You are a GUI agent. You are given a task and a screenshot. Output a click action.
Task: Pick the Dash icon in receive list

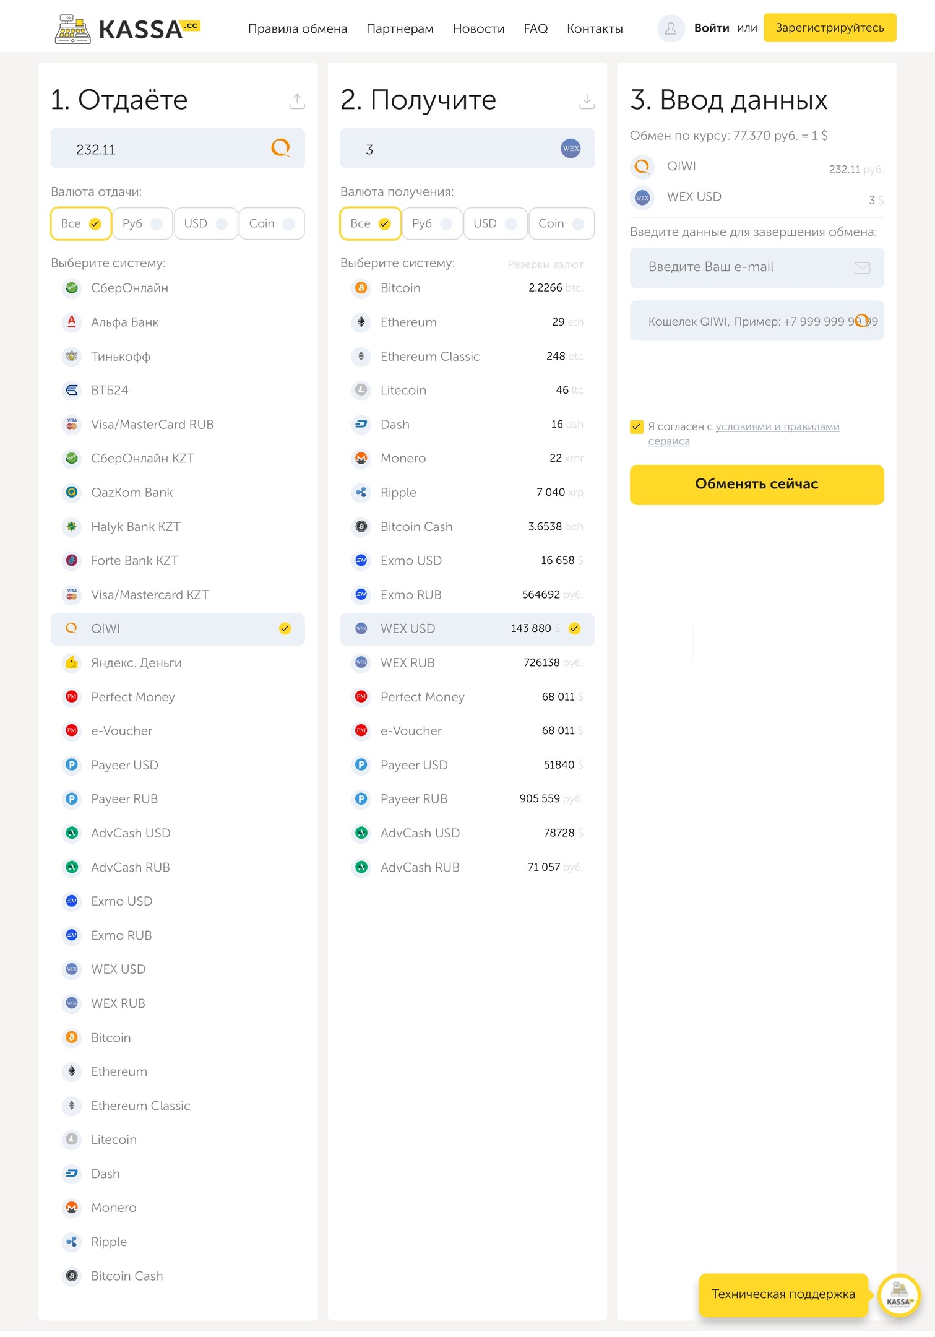tap(361, 424)
